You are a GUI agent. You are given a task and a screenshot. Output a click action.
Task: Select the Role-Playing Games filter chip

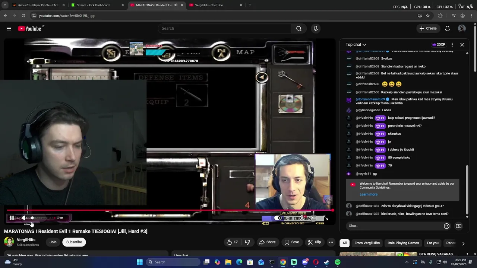(403, 243)
